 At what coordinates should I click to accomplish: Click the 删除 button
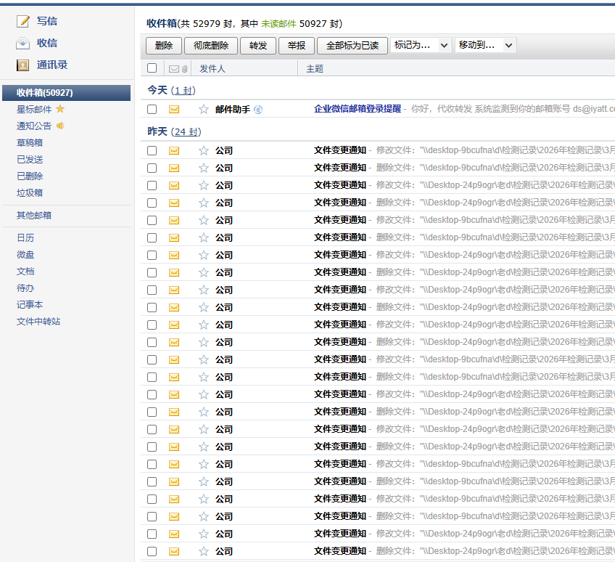tap(163, 45)
